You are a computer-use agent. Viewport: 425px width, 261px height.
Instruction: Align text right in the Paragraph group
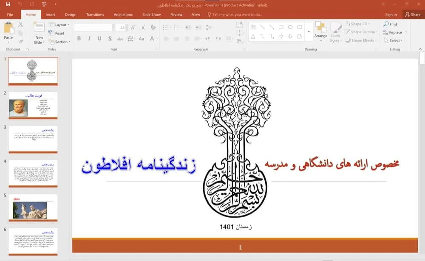point(187,39)
